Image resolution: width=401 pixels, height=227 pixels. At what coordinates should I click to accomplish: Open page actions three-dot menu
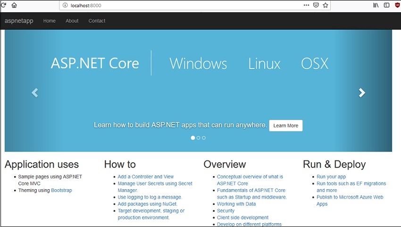[x=306, y=5]
